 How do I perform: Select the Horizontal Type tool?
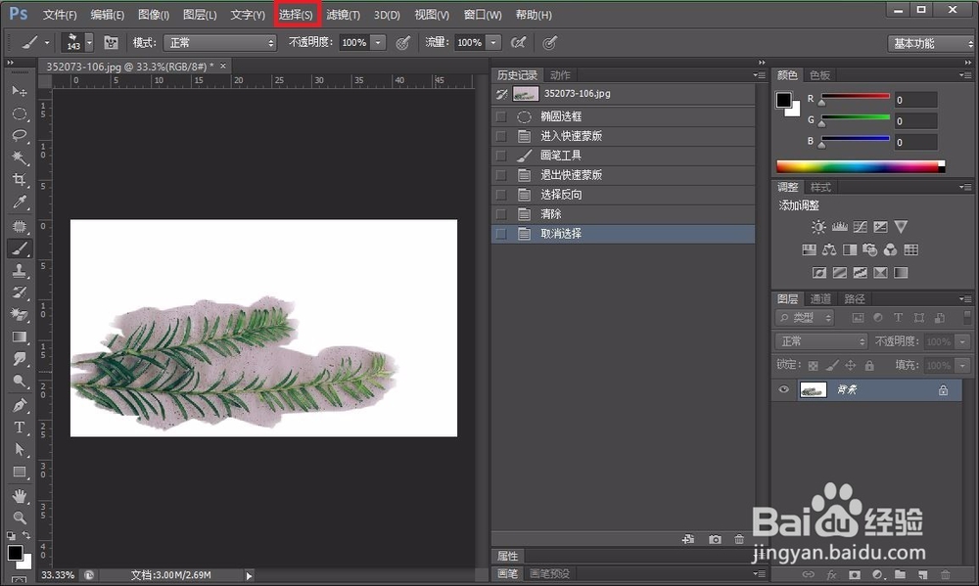click(20, 428)
